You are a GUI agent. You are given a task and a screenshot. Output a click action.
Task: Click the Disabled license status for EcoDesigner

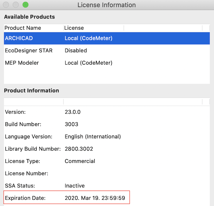point(76,50)
